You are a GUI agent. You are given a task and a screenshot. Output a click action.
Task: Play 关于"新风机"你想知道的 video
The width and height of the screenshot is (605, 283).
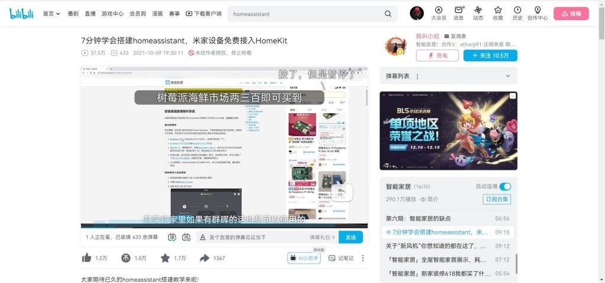[x=448, y=246]
